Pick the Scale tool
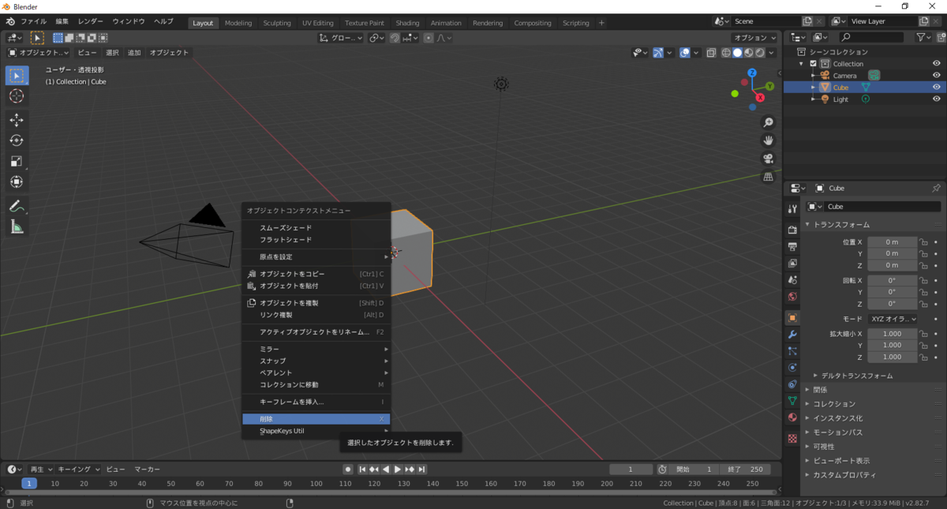947x509 pixels. click(17, 161)
